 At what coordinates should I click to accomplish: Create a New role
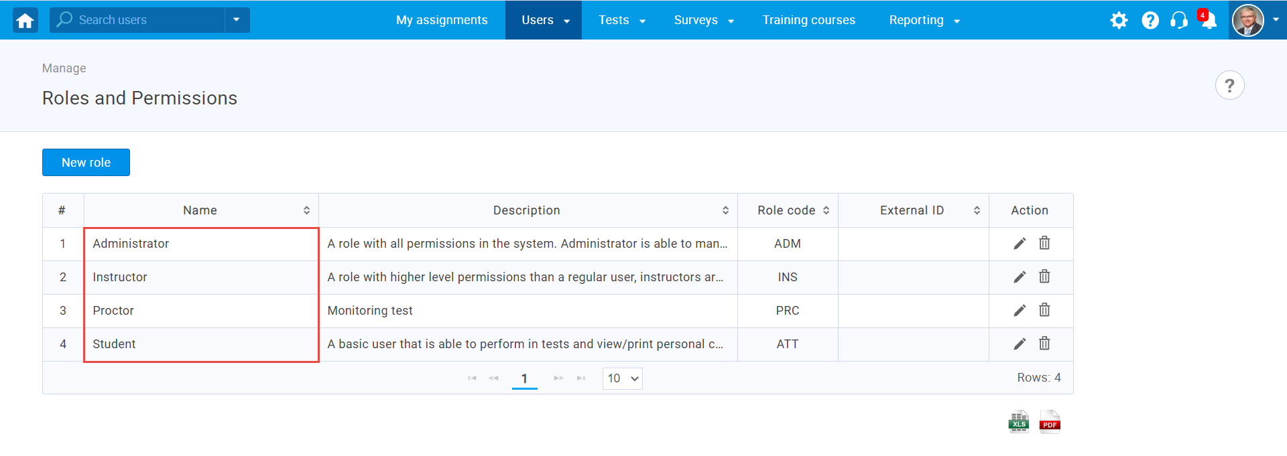point(86,163)
